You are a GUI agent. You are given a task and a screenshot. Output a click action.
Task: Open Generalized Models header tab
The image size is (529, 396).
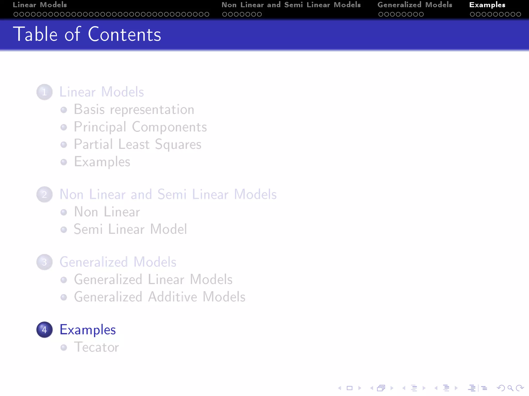(415, 5)
